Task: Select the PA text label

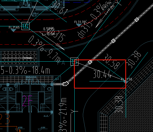Action: pyautogui.click(x=61, y=63)
